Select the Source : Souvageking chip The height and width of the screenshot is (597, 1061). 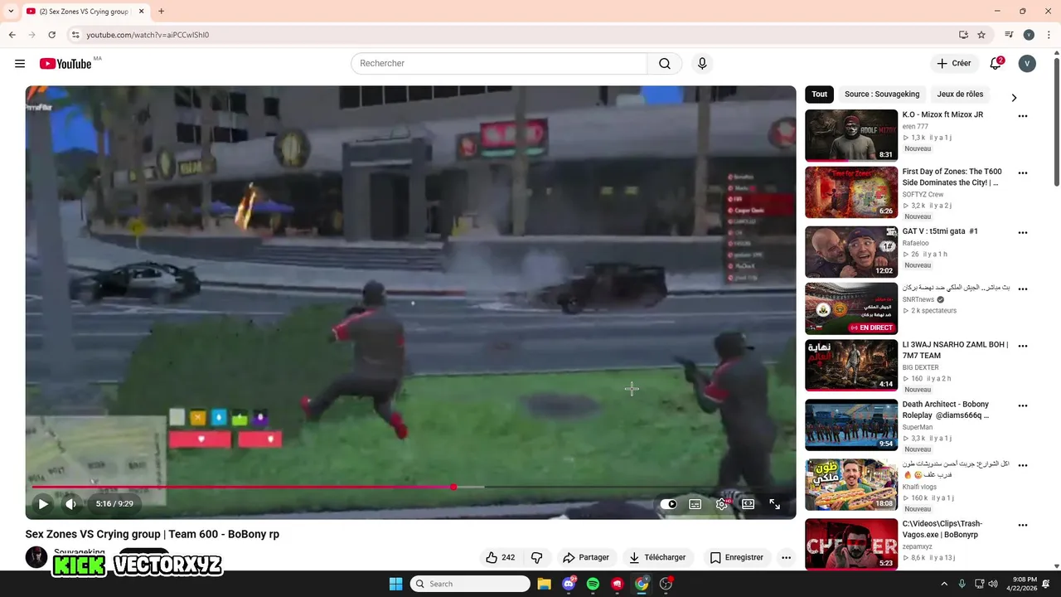[x=882, y=95]
